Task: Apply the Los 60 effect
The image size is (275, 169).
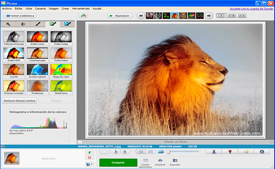Action: click(14, 71)
